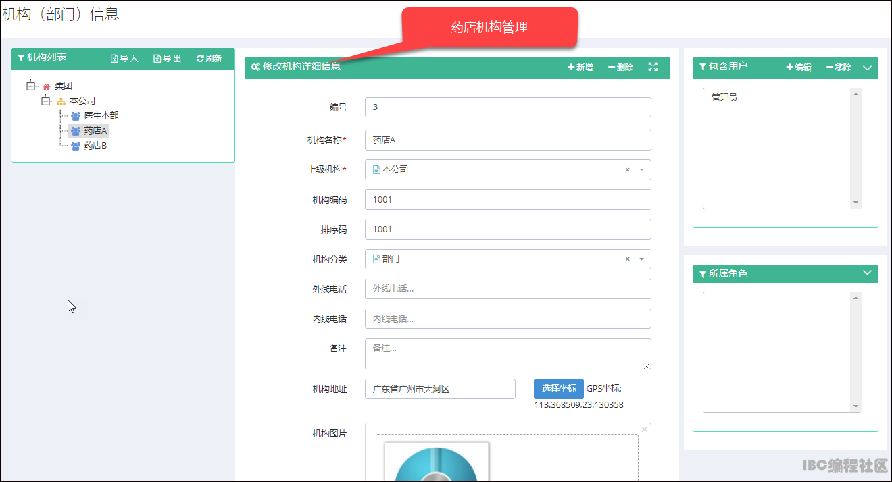The height and width of the screenshot is (482, 892).
Task: Select 药店A in the organization tree
Action: pyautogui.click(x=95, y=131)
